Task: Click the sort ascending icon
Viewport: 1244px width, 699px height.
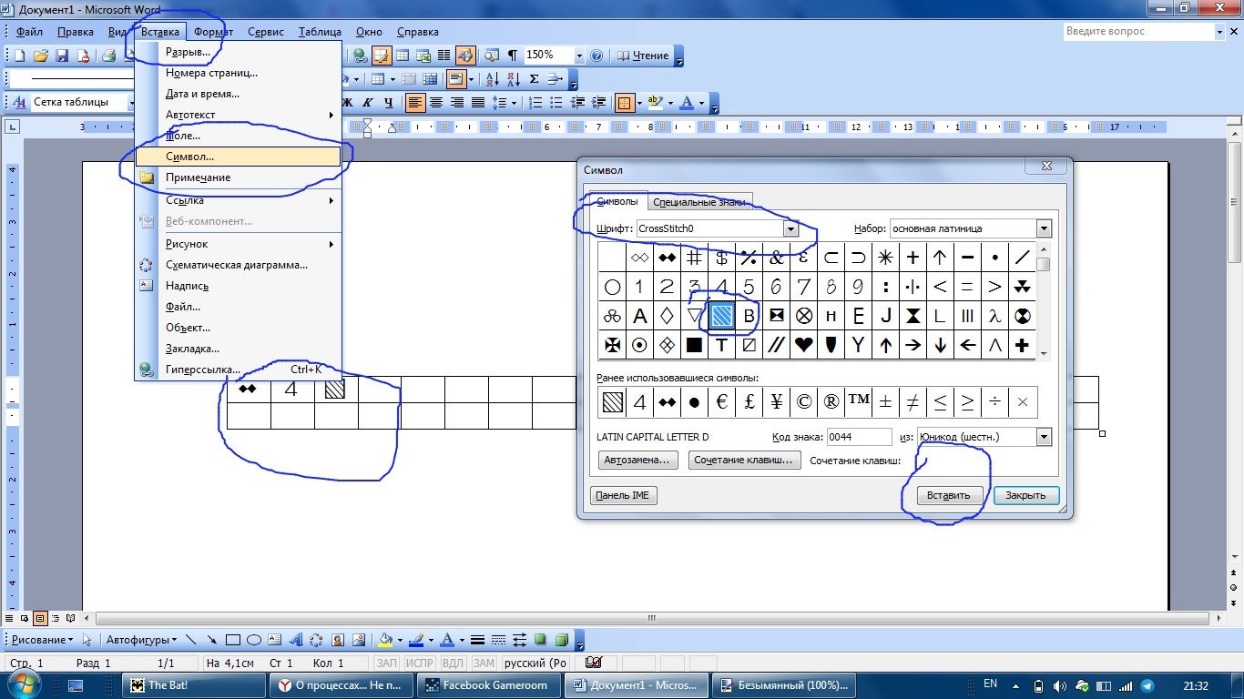Action: pos(492,79)
